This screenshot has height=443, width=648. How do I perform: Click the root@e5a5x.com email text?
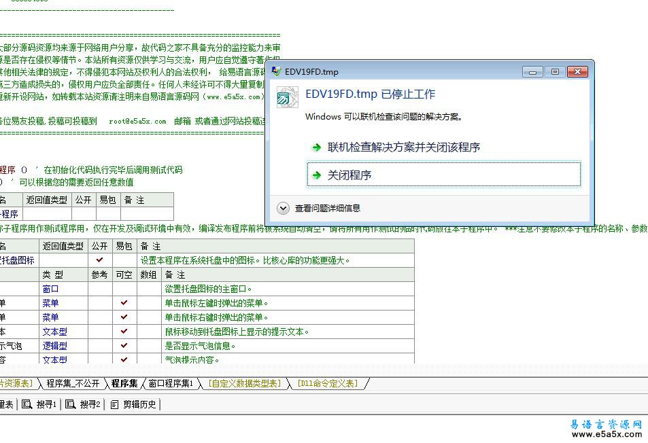click(x=137, y=122)
